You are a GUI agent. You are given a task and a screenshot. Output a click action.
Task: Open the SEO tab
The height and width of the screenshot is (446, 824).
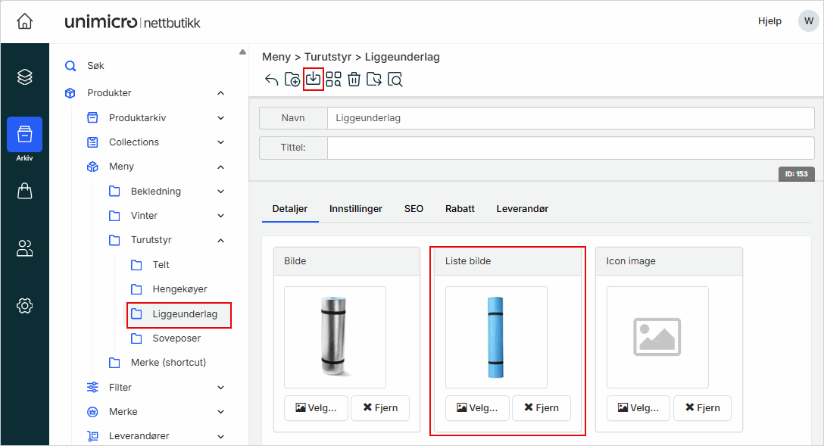pyautogui.click(x=414, y=208)
